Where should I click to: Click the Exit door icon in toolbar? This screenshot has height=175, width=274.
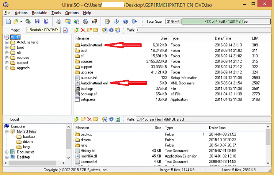pos(134,21)
